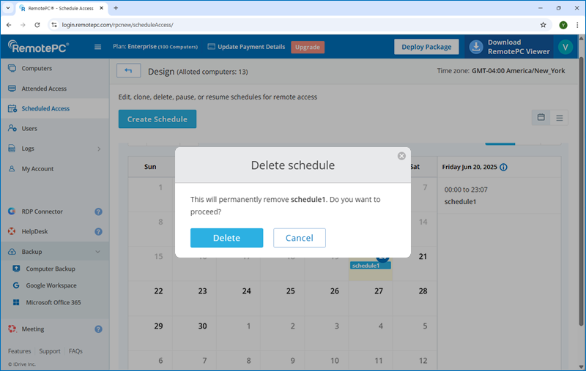Click the Meeting help icon
586x371 pixels.
(x=98, y=329)
